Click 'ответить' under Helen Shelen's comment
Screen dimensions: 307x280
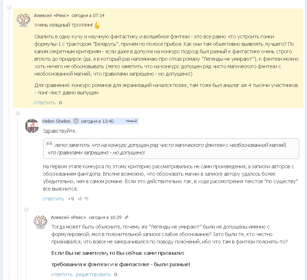coord(53,199)
